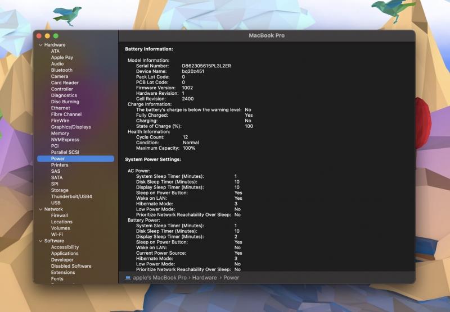
Task: Open Printers in the sidebar
Action: [x=60, y=165]
